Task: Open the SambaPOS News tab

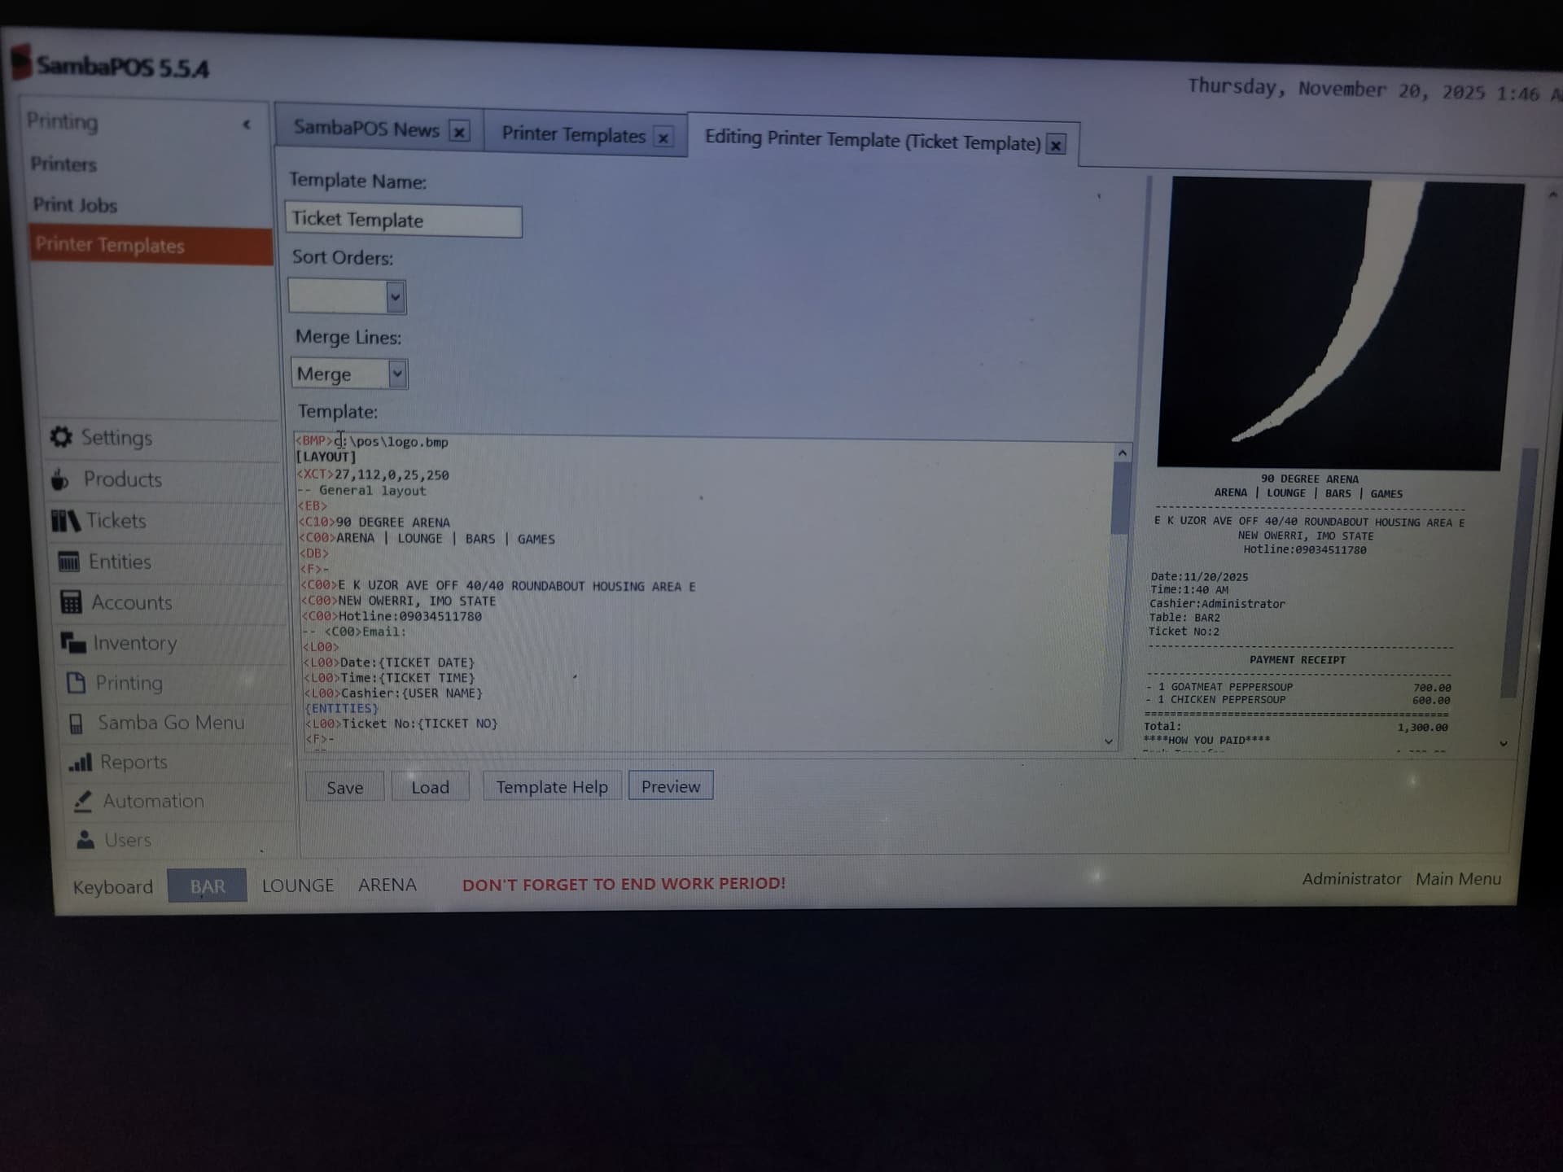Action: (x=366, y=129)
